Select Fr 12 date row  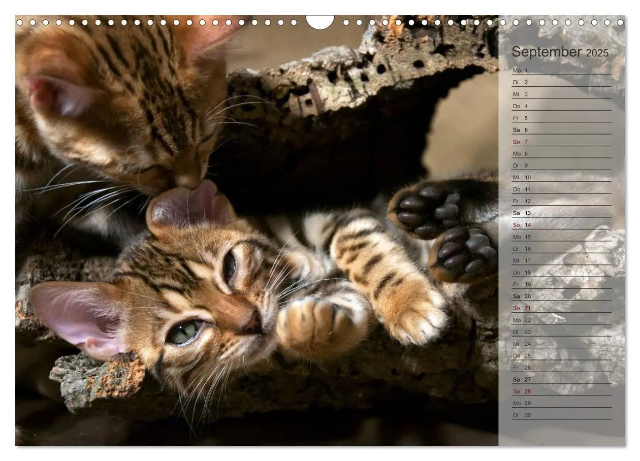561,201
